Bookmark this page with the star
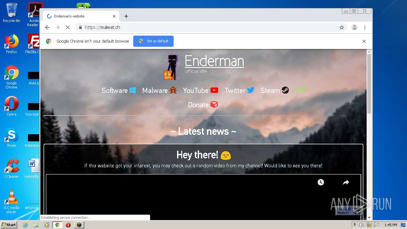This screenshot has height=229, width=407. coord(342,27)
